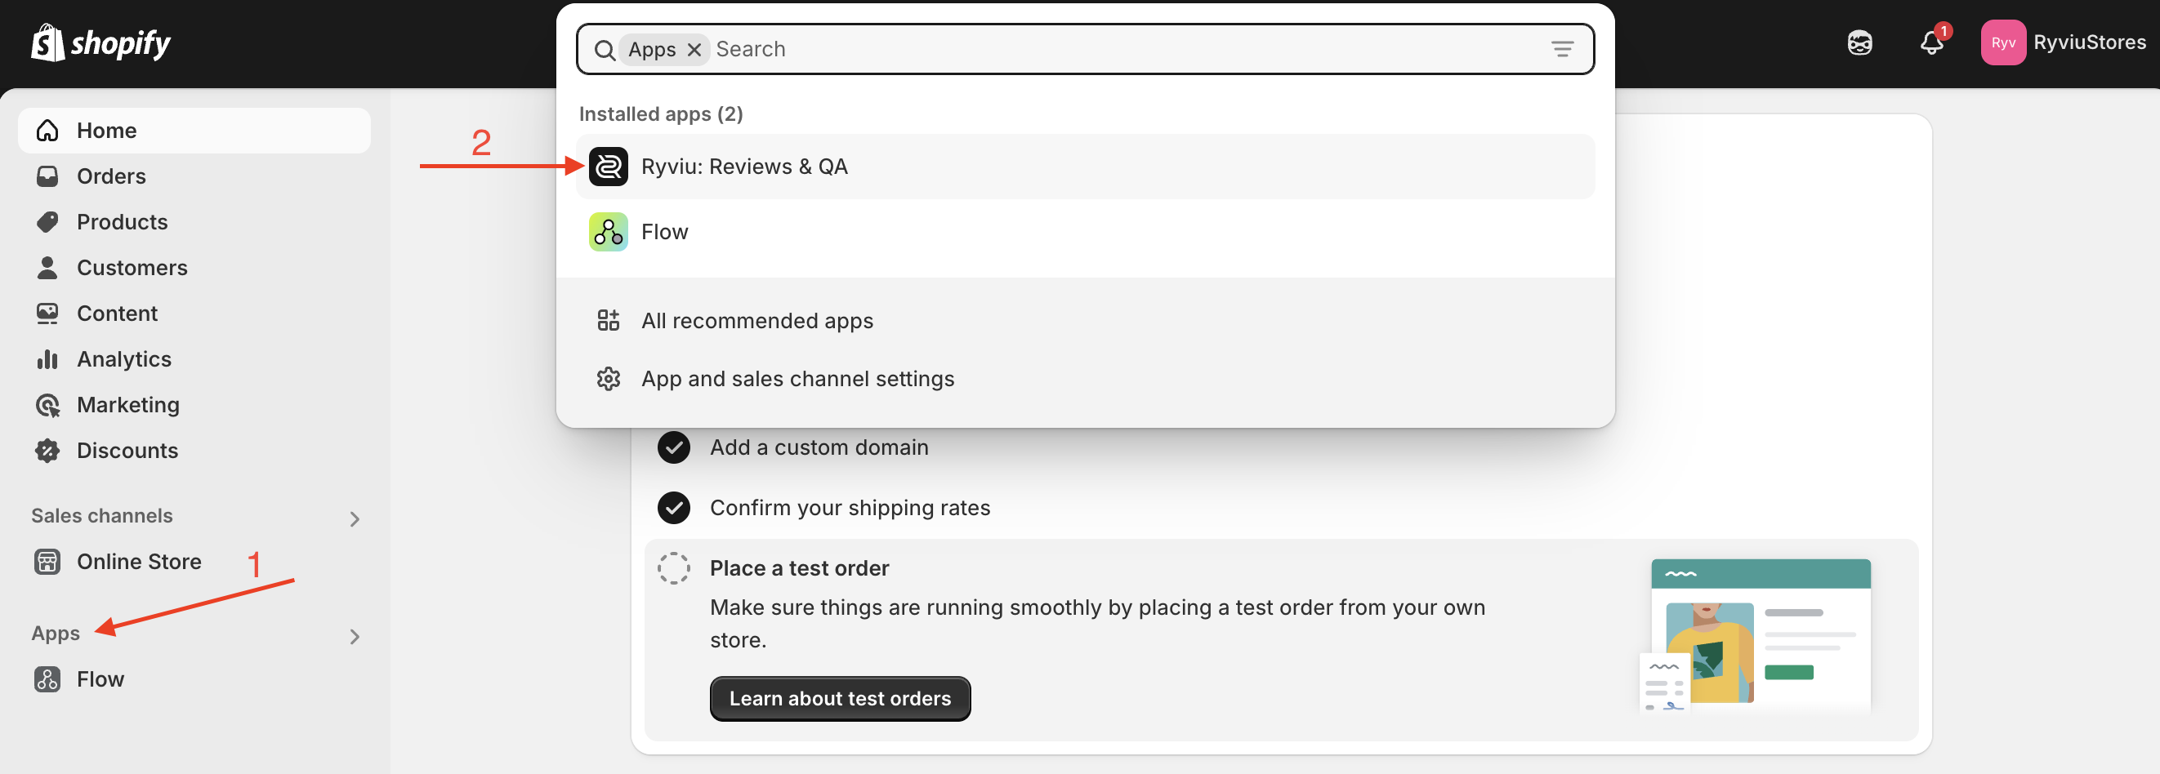Click the Products tag icon
Screen dimensions: 2160x774
pyautogui.click(x=48, y=222)
